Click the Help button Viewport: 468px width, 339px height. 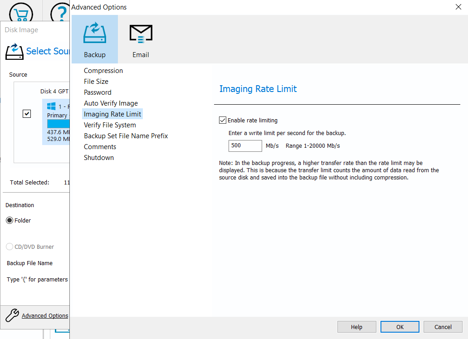pyautogui.click(x=357, y=327)
